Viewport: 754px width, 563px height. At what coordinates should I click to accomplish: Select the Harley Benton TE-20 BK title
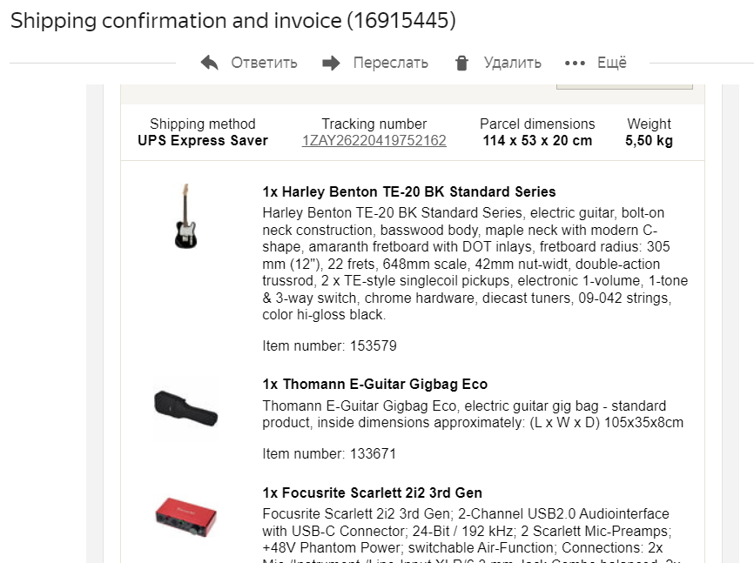[408, 192]
